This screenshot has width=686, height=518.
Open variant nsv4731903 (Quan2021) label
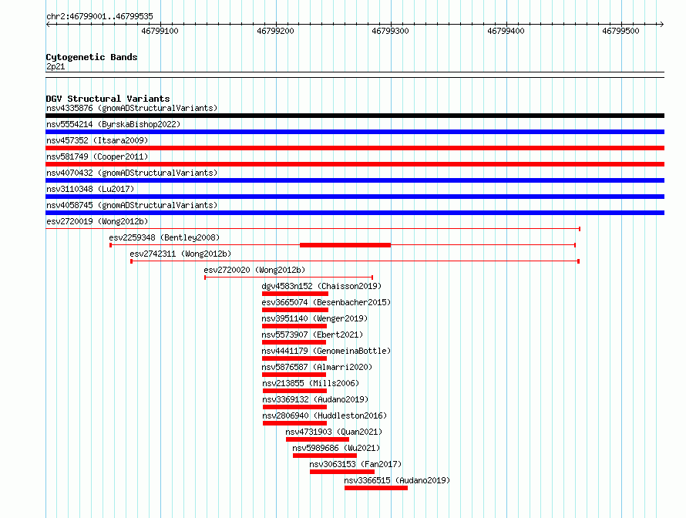click(334, 432)
